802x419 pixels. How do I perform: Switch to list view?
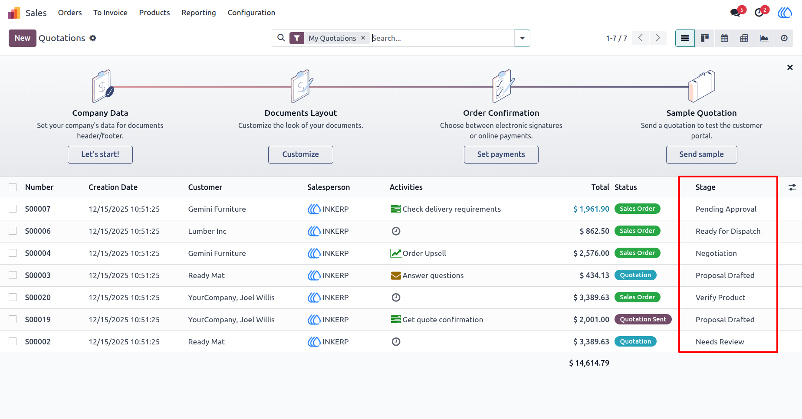[x=685, y=38]
